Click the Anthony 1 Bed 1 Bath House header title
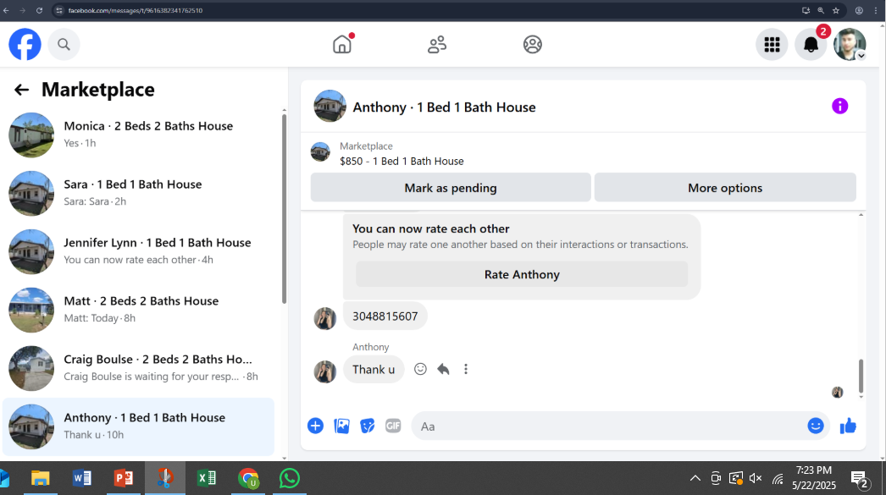Image resolution: width=886 pixels, height=495 pixels. [x=444, y=107]
